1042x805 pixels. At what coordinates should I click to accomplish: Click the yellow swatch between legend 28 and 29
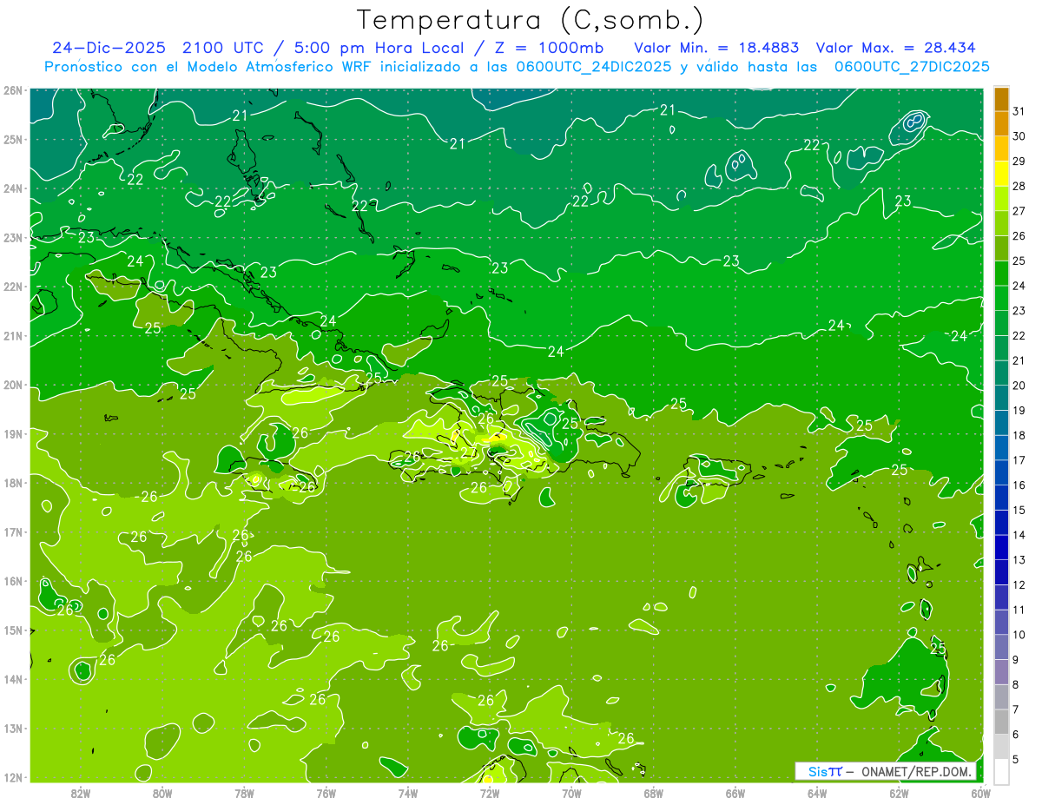[1001, 174]
